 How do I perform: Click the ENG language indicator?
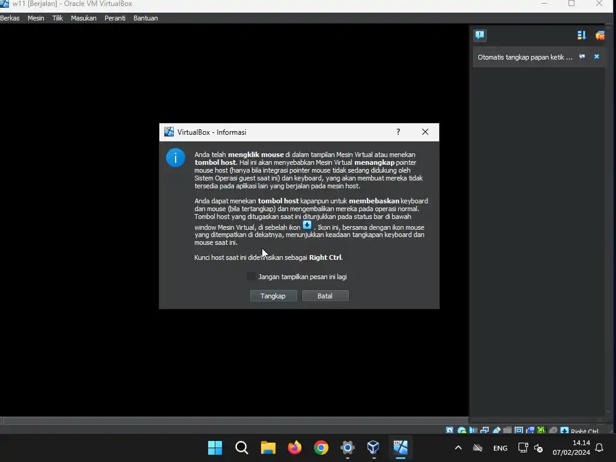tap(500, 448)
